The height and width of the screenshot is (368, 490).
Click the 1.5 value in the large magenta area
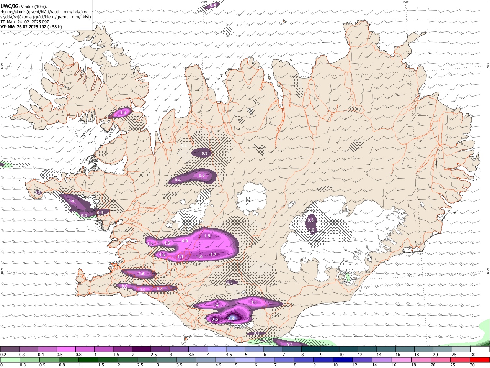point(207,236)
